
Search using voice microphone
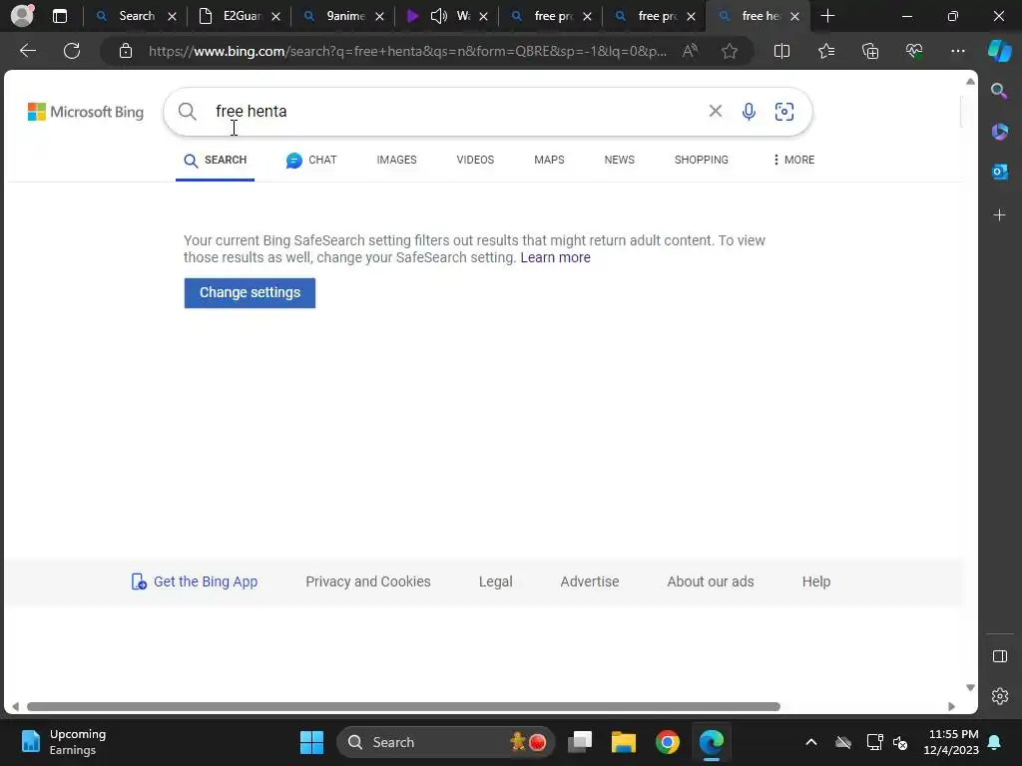pyautogui.click(x=749, y=112)
